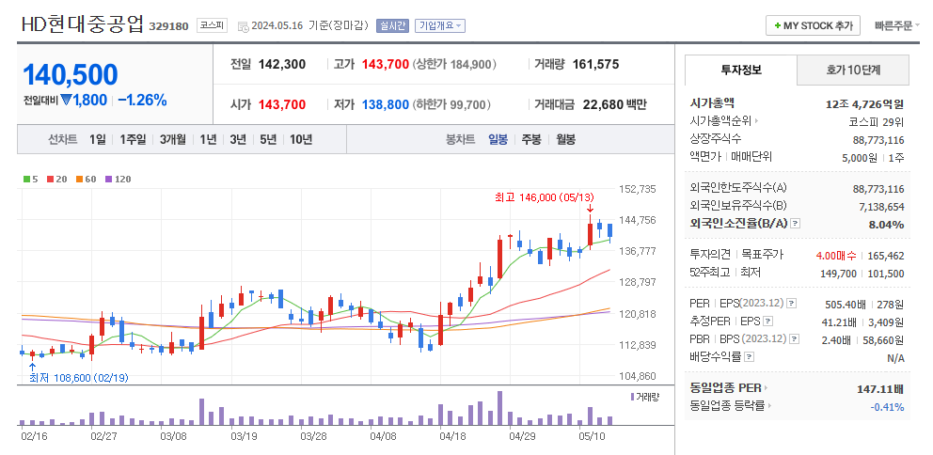The image size is (933, 455).
Task: Click the 144,756 price axis label
Action: pyautogui.click(x=638, y=220)
